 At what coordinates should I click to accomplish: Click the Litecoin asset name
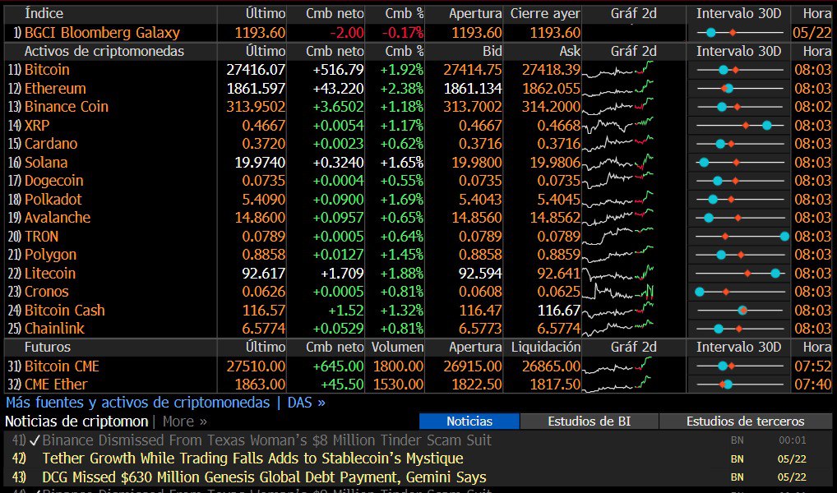(x=49, y=273)
